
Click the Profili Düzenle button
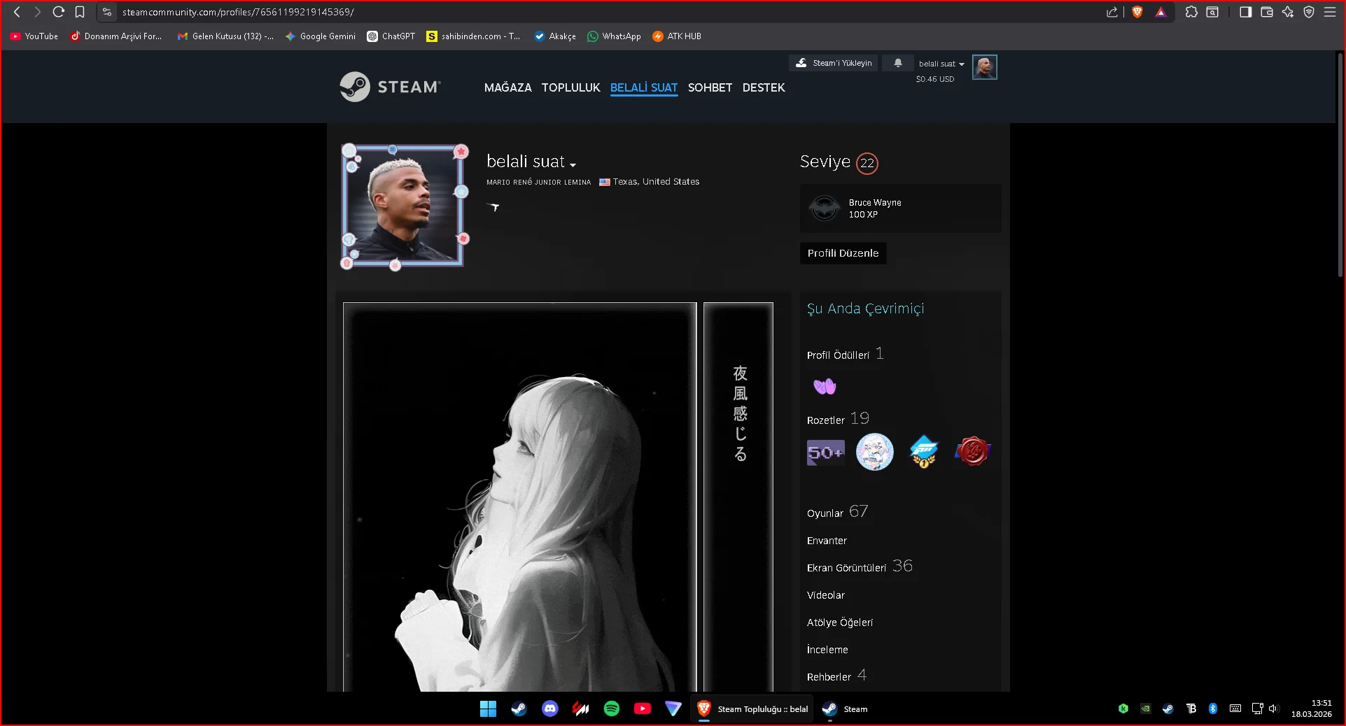coord(843,253)
